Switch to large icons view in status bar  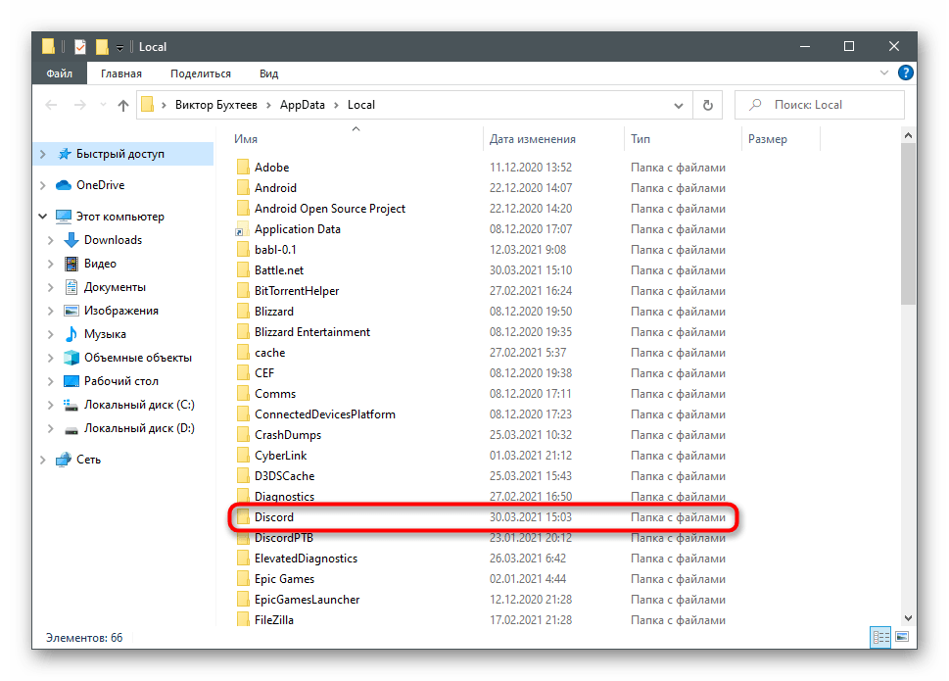click(x=904, y=638)
